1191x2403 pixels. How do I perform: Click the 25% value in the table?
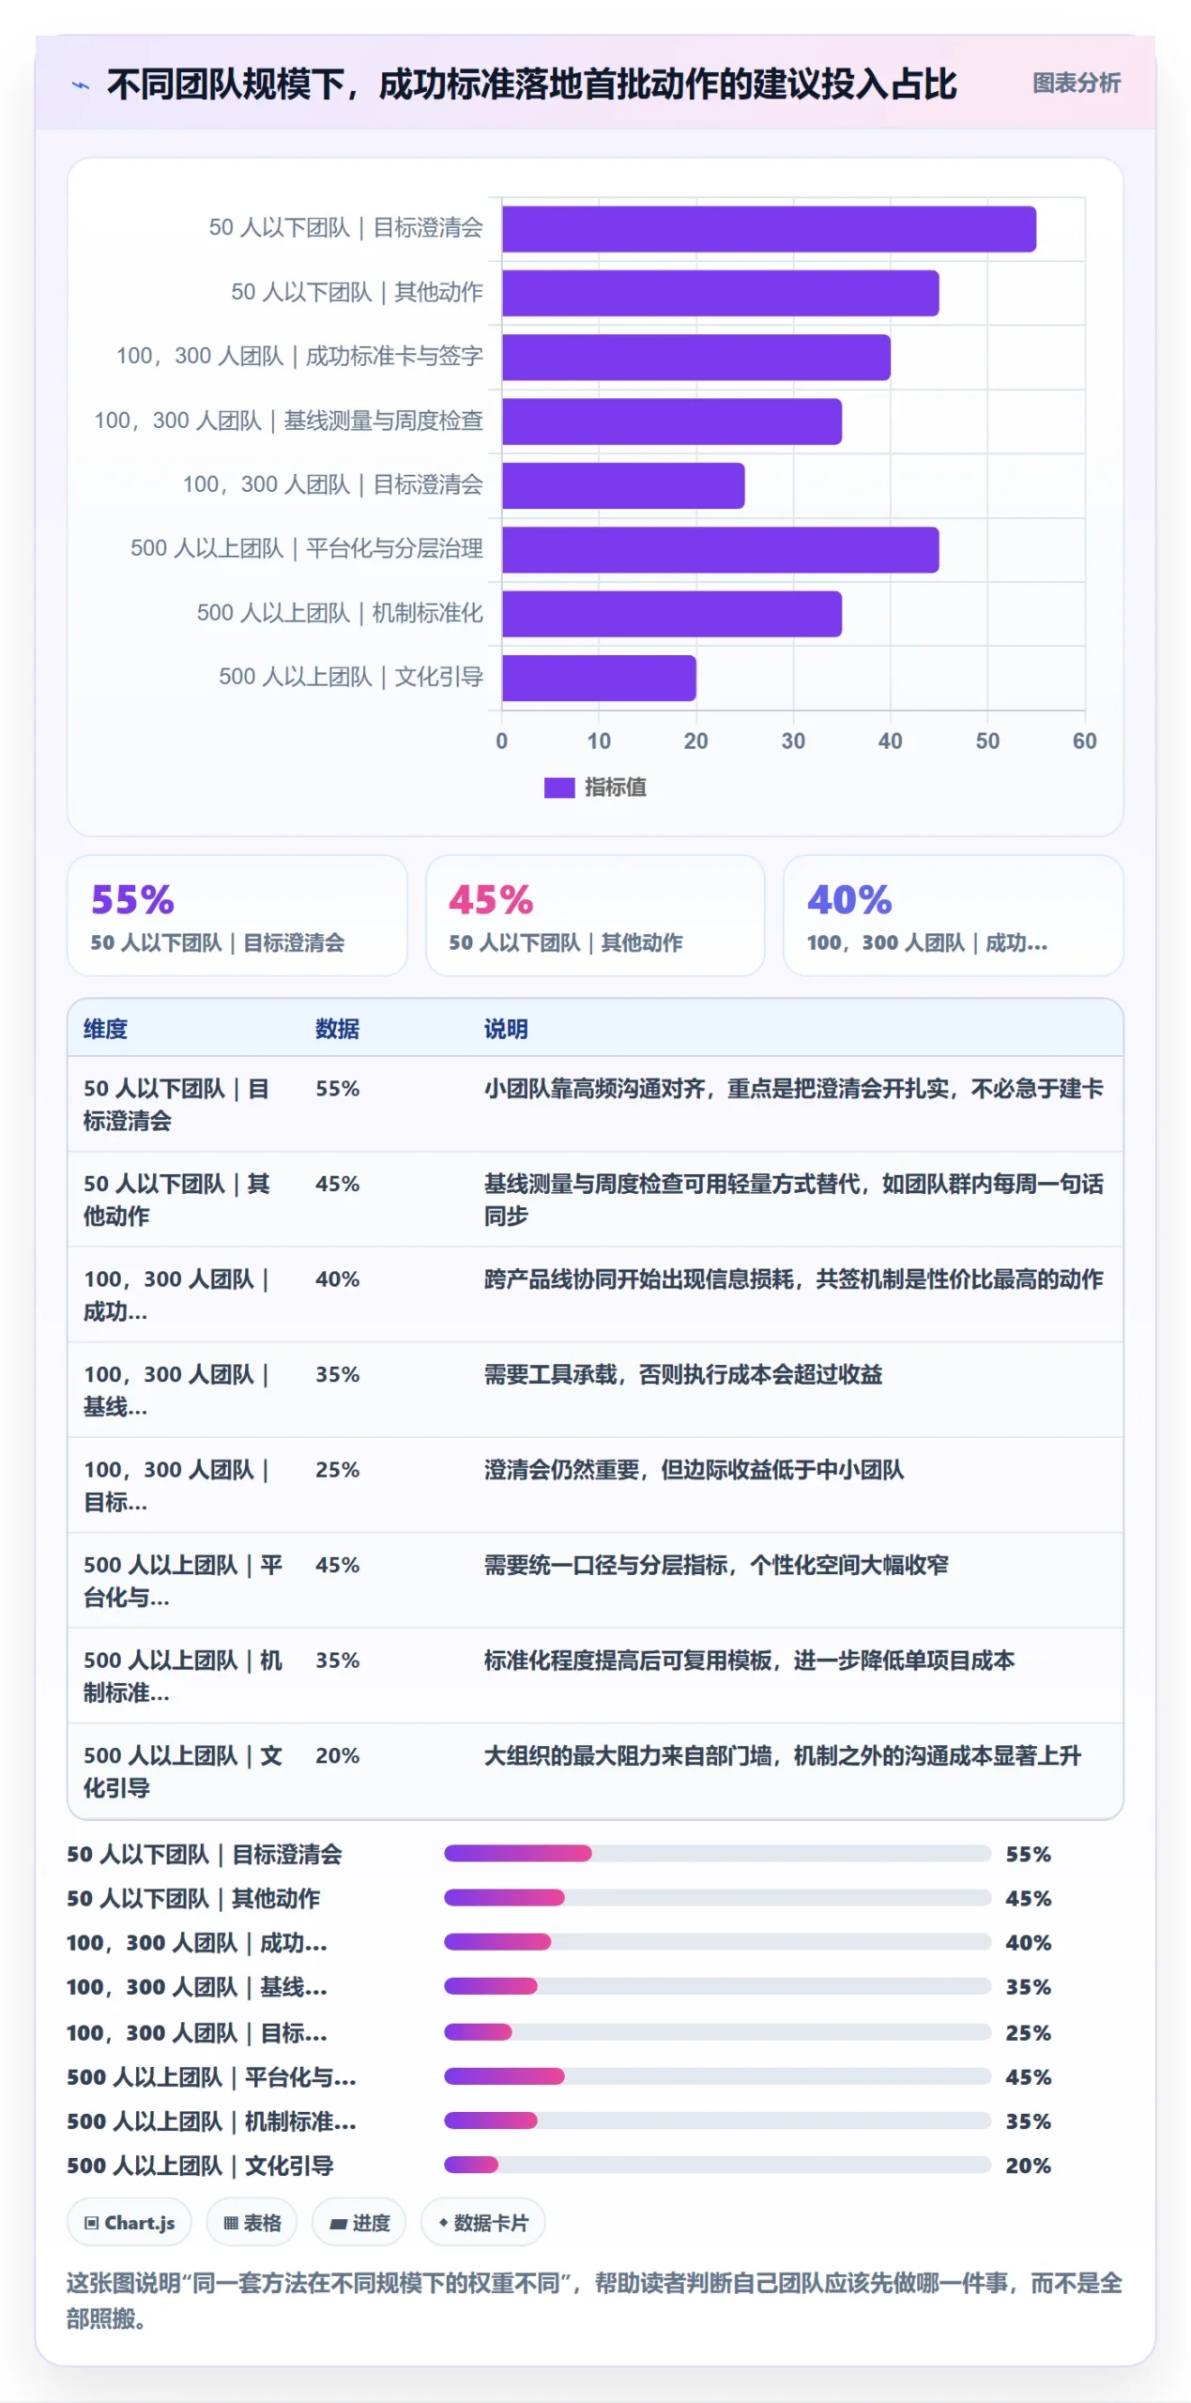coord(337,1470)
